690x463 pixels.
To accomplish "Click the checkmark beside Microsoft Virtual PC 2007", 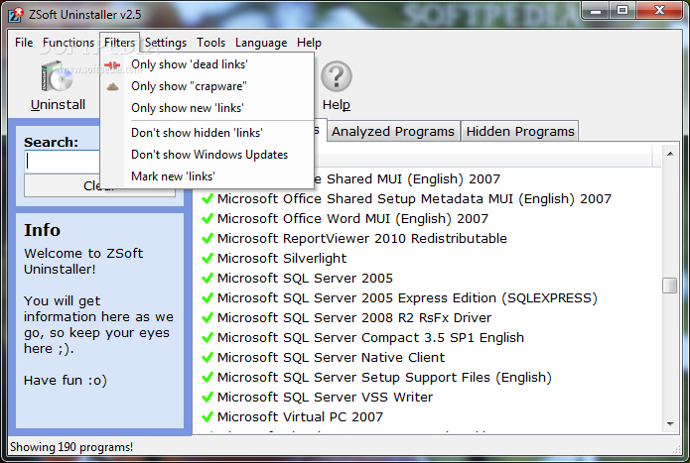I will click(x=207, y=416).
